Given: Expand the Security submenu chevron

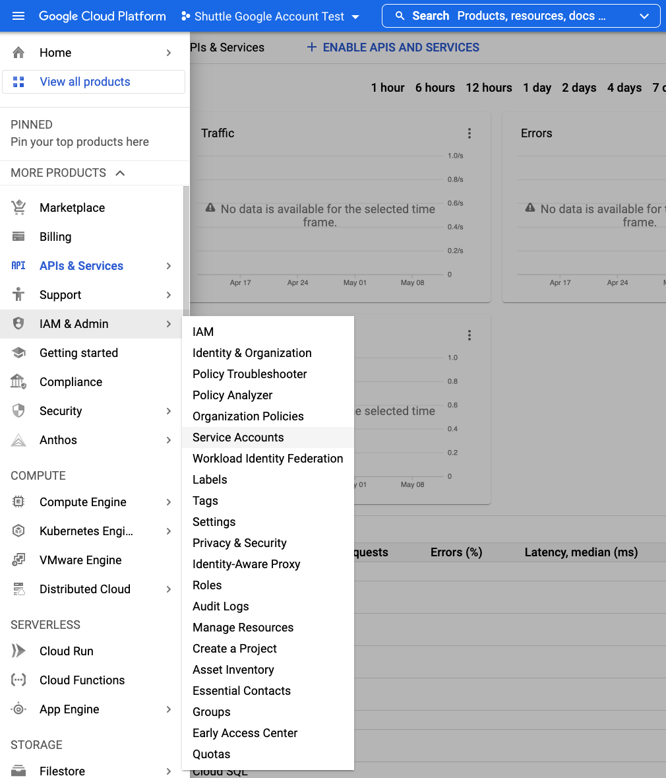Looking at the screenshot, I should 169,411.
